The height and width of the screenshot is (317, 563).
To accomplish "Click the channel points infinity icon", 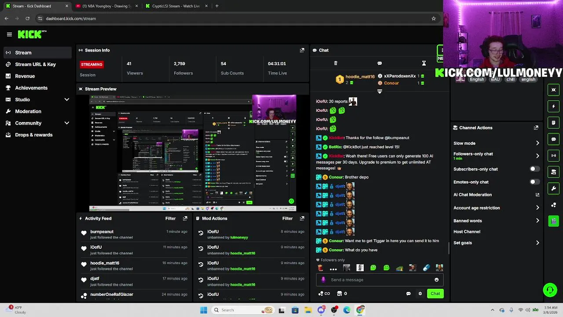I will point(324,294).
